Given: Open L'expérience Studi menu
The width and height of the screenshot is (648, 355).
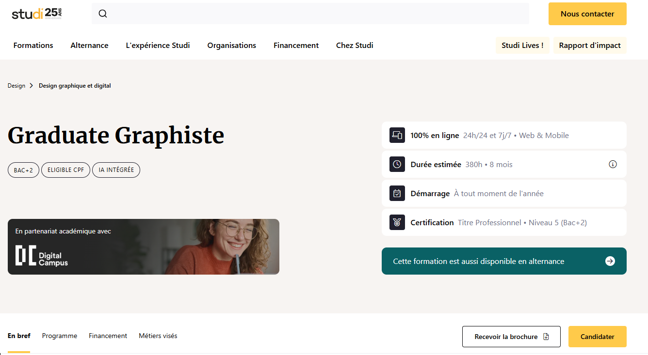Looking at the screenshot, I should 158,46.
